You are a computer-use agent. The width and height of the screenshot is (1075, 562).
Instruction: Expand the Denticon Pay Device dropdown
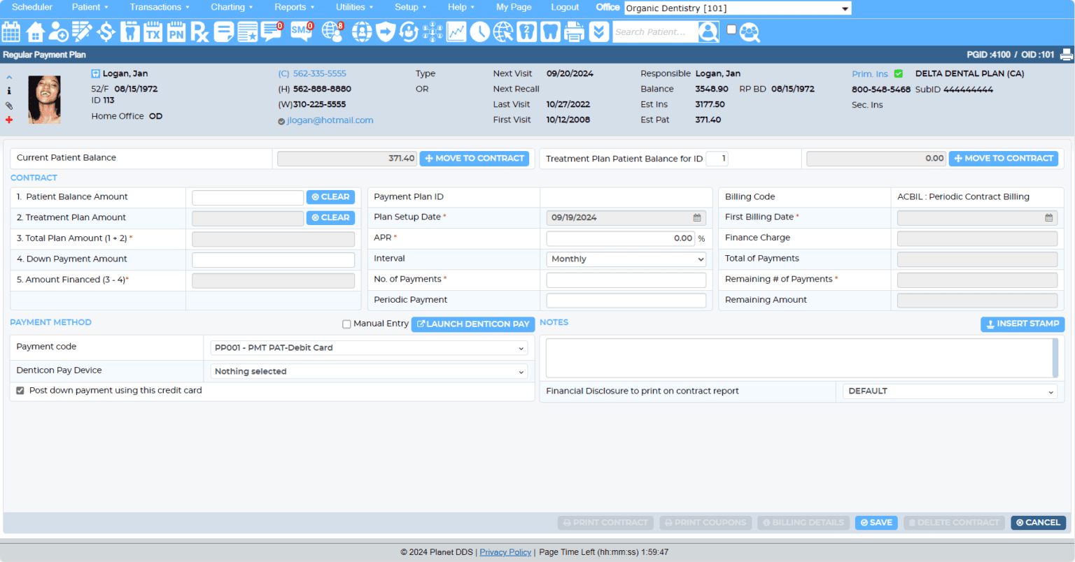click(x=369, y=371)
